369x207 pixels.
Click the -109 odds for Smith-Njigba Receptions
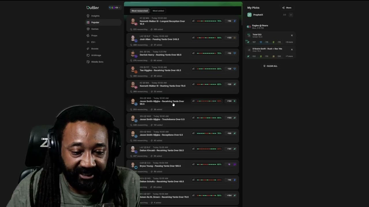231,133
